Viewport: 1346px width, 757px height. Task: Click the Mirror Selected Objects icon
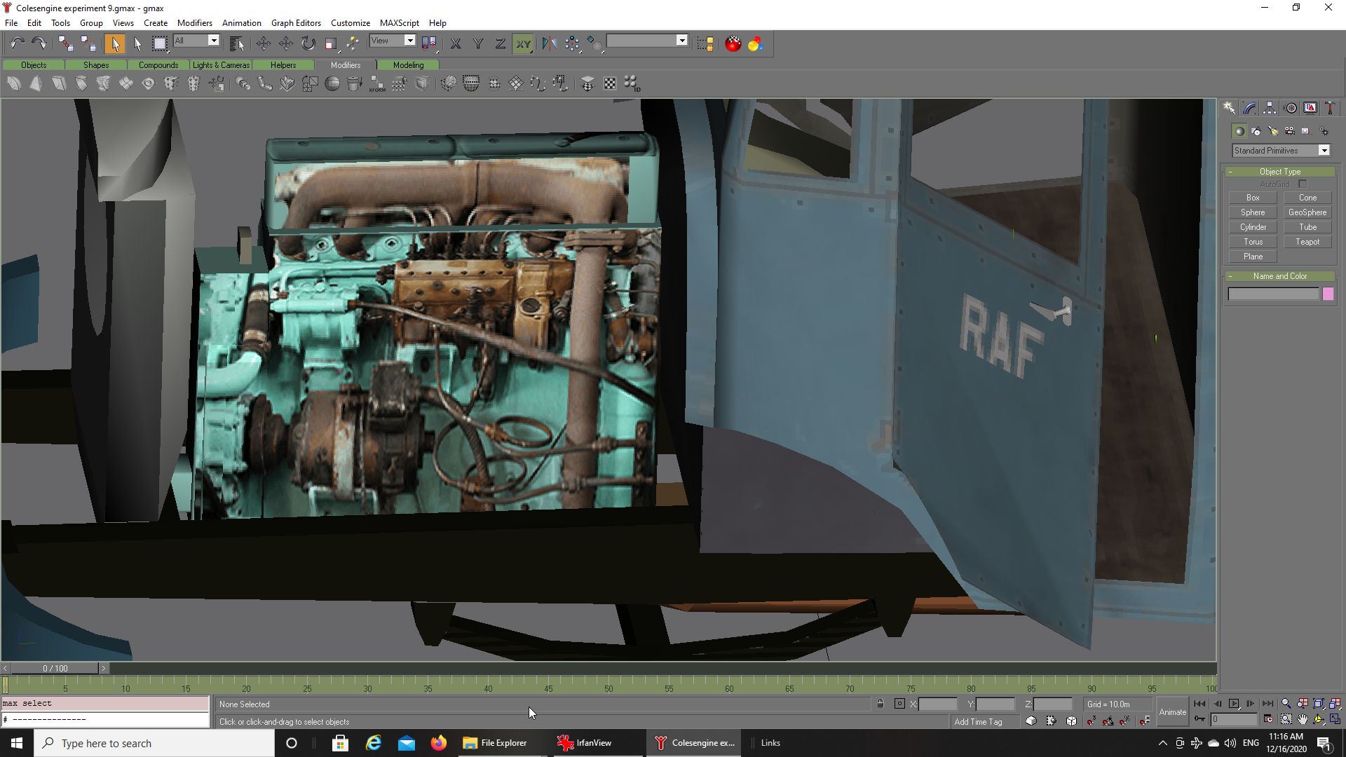549,43
